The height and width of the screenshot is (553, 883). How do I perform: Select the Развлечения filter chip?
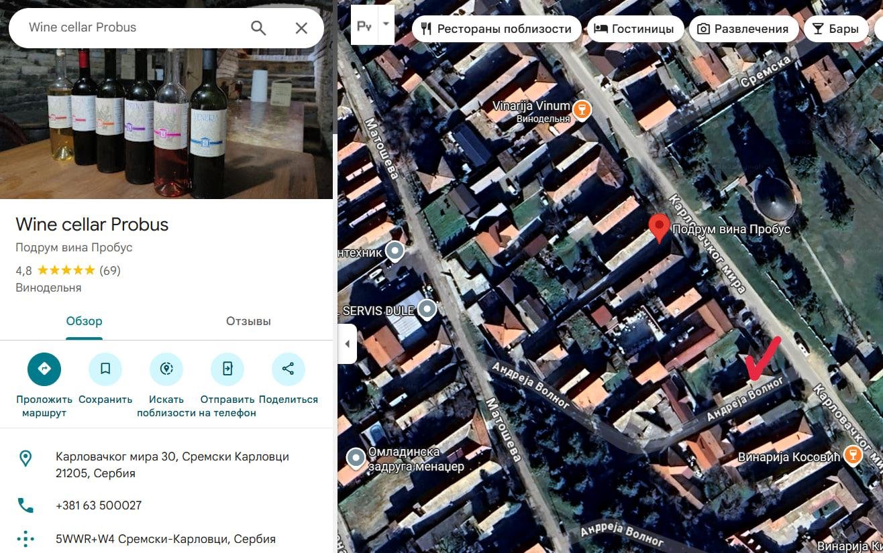pos(743,29)
